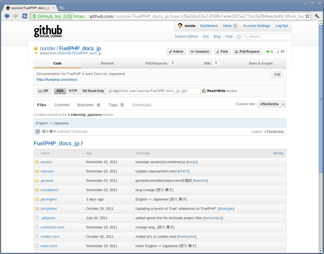Image resolution: width=324 pixels, height=254 pixels.
Task: Click the forks count 97
Action: (x=281, y=52)
